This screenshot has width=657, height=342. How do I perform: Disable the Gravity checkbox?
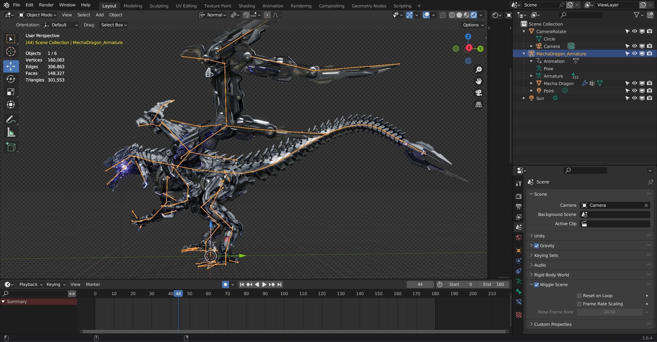[x=536, y=246]
